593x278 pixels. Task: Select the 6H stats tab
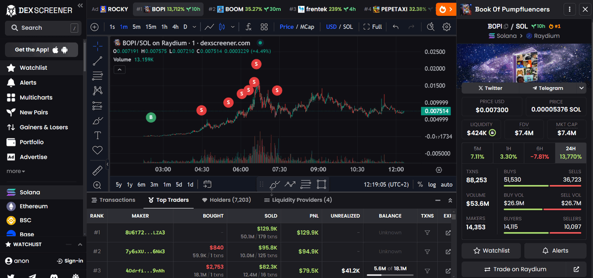point(540,153)
